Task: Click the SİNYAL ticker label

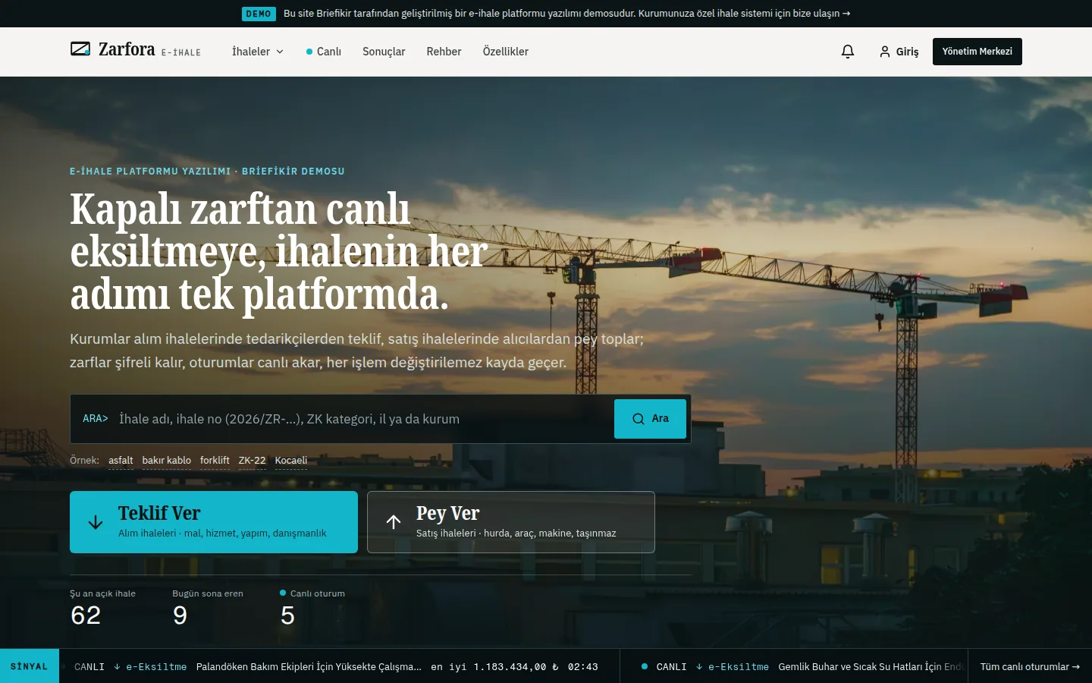Action: pos(29,666)
